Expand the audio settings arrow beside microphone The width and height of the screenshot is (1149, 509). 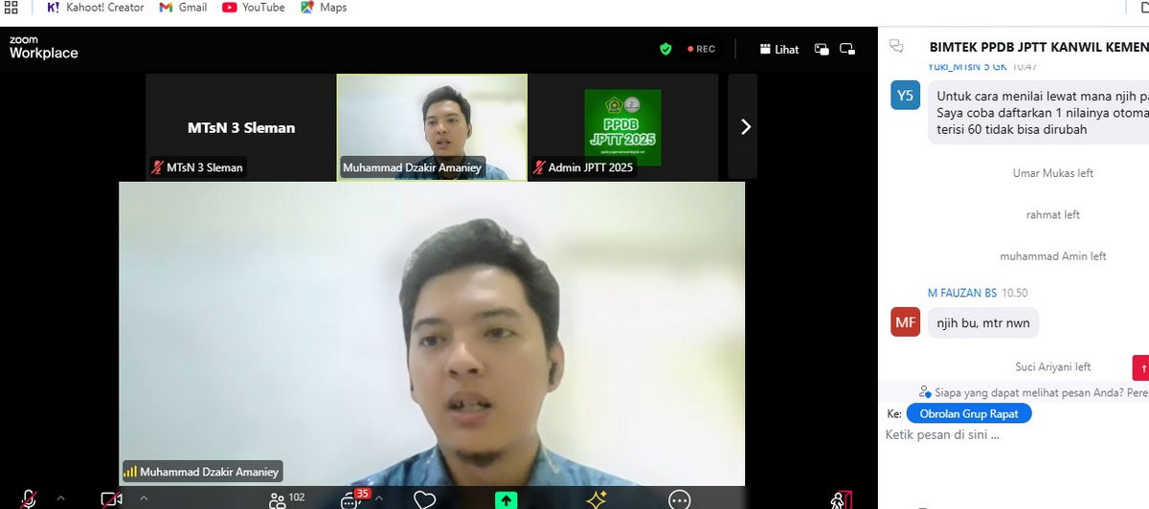click(60, 498)
